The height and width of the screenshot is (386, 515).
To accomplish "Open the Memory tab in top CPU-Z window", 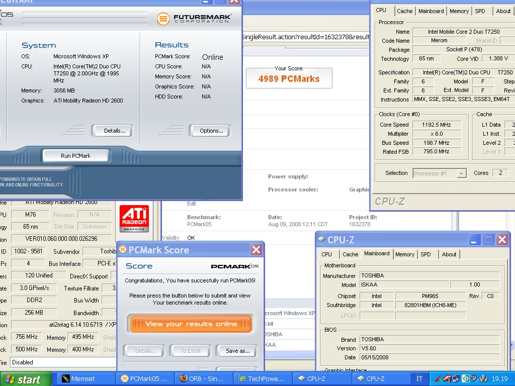I will [x=459, y=11].
